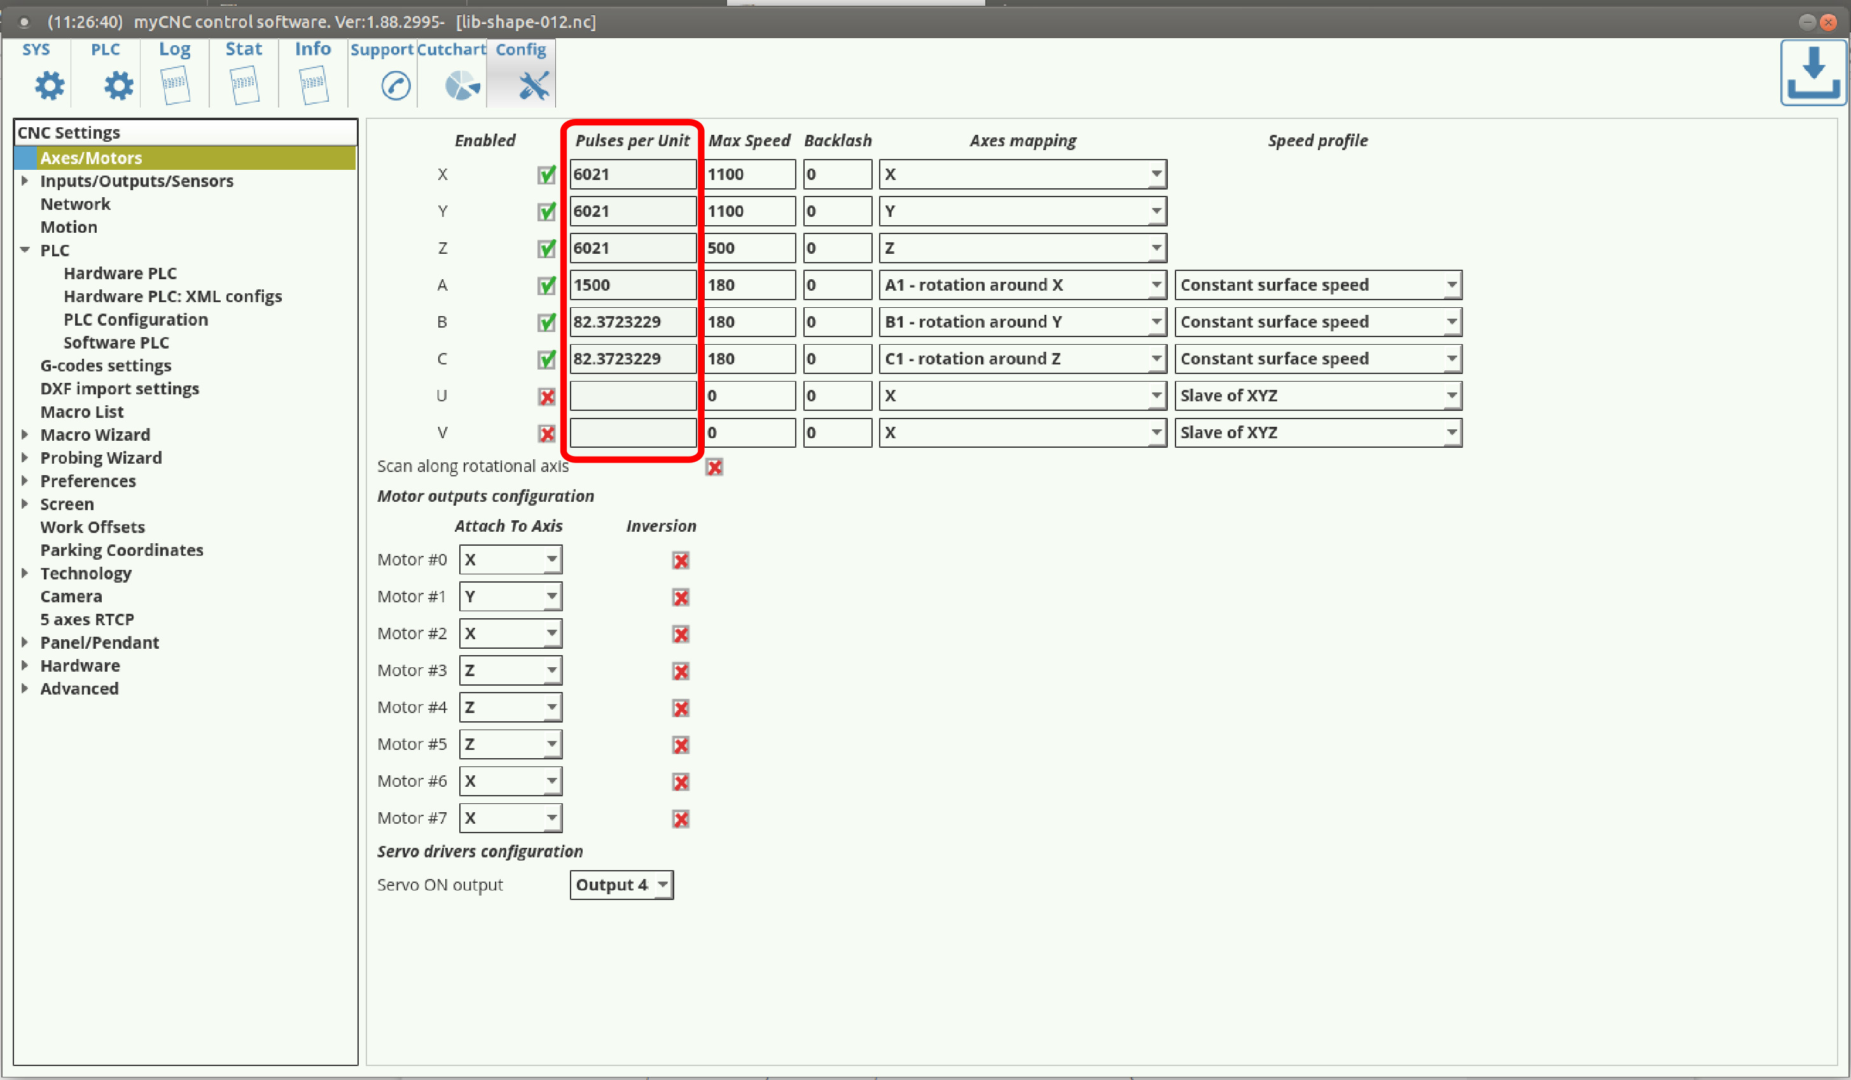Open the PLC gear icon
The height and width of the screenshot is (1080, 1851).
(118, 85)
